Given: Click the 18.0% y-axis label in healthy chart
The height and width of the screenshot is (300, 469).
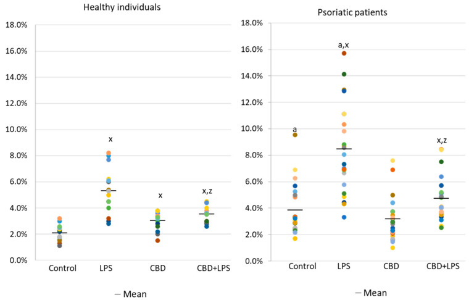Looking at the screenshot, I should point(19,25).
